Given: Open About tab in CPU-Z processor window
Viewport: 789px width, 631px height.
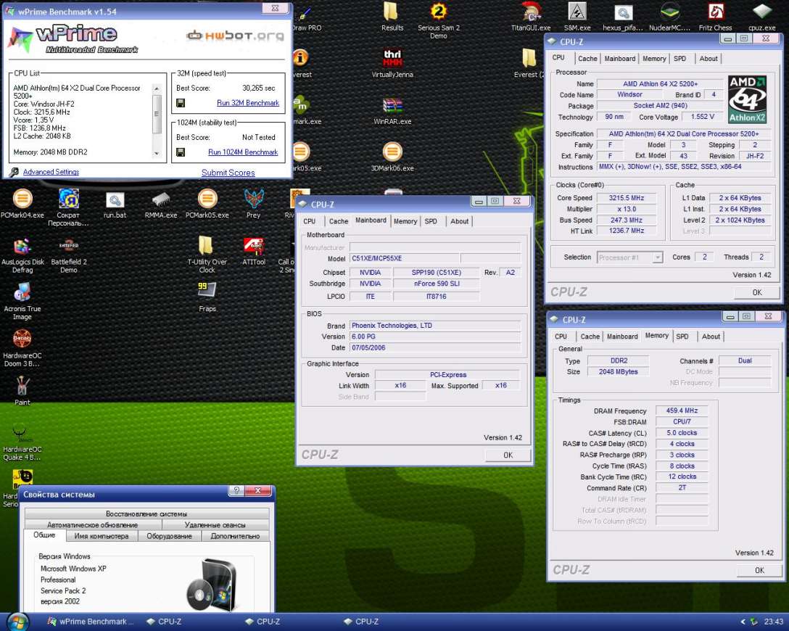Looking at the screenshot, I should (709, 58).
